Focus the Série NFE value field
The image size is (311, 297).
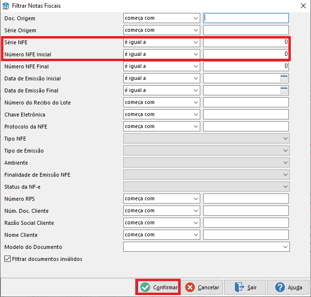click(246, 42)
